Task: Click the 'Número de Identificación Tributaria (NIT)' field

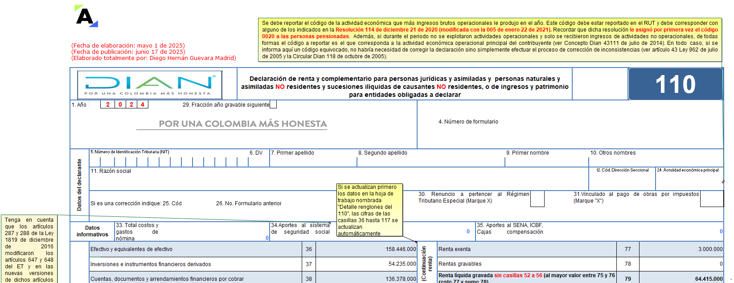Action: pos(169,159)
